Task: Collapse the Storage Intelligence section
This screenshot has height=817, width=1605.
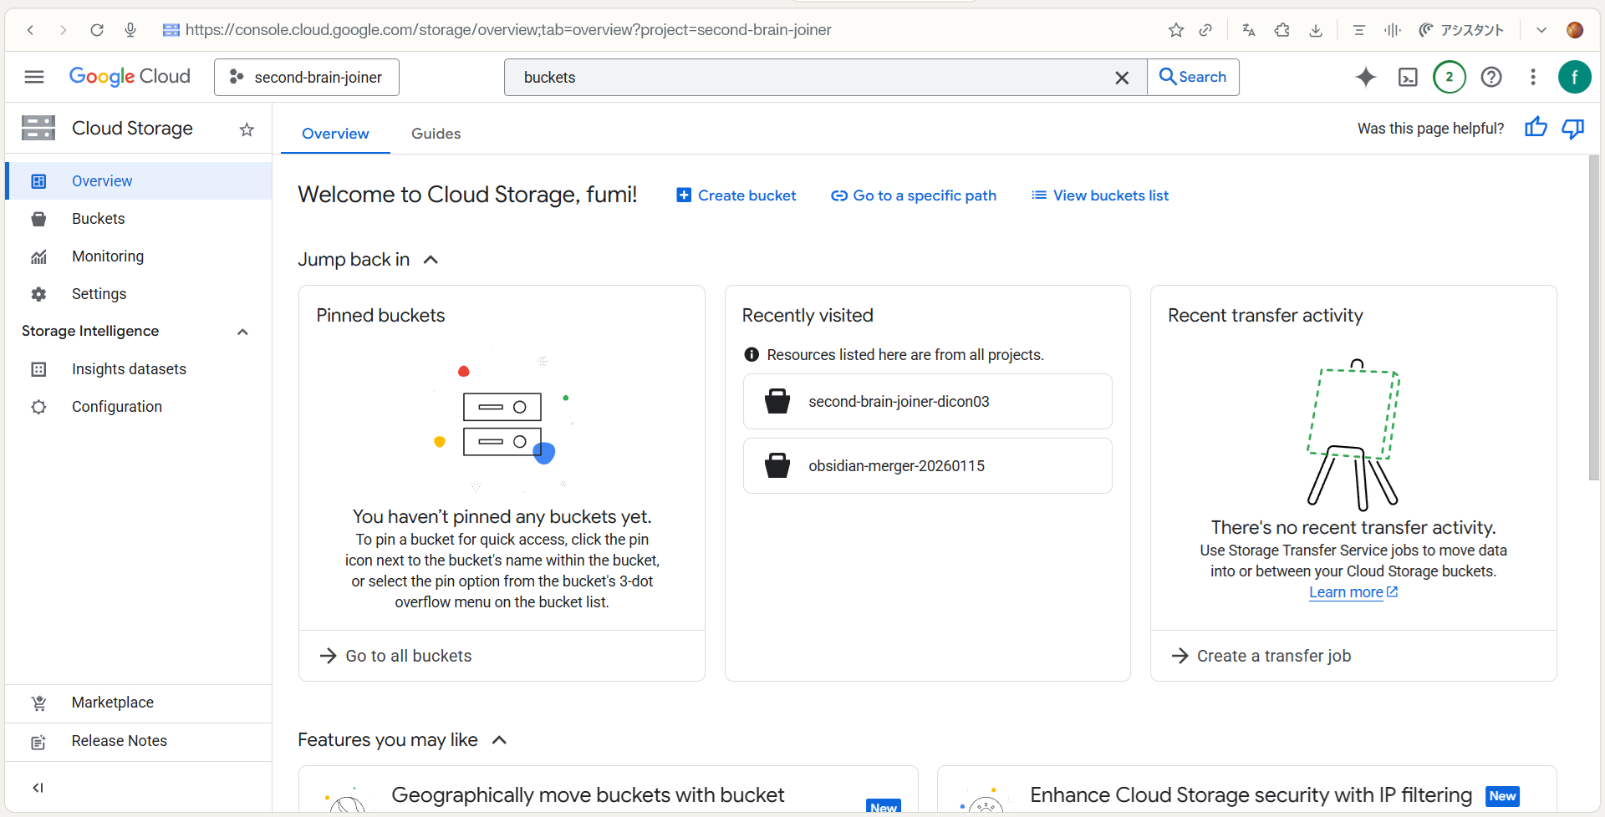Action: [x=242, y=332]
